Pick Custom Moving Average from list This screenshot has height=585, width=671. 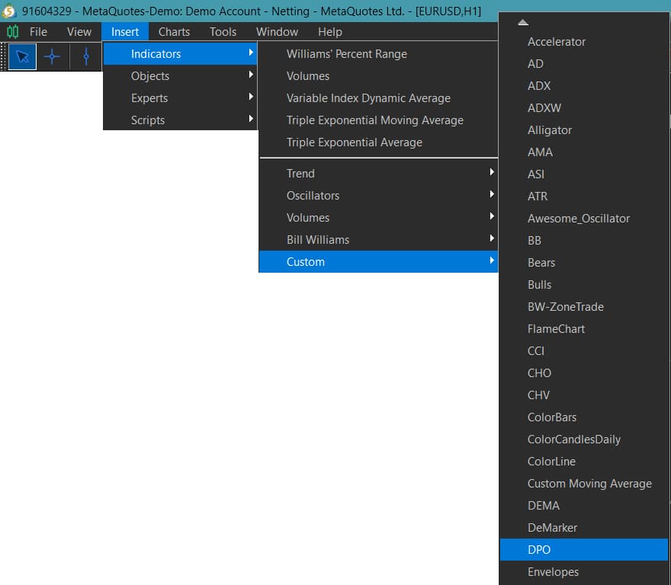589,484
